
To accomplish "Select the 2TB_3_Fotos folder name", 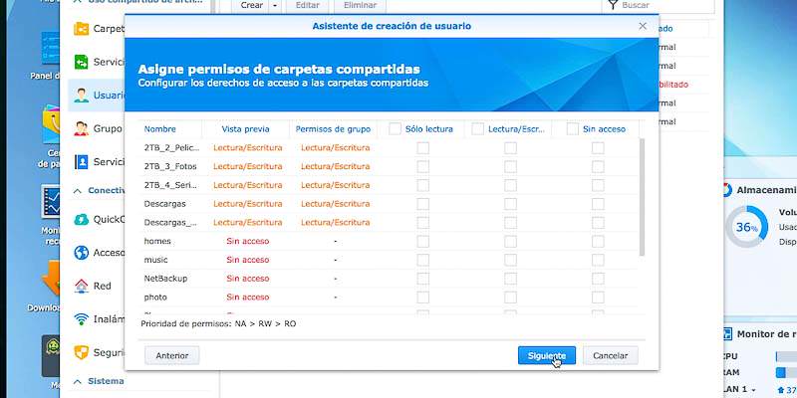I will [x=170, y=166].
